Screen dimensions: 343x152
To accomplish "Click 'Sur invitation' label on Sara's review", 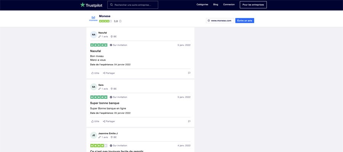I will pos(120,97).
